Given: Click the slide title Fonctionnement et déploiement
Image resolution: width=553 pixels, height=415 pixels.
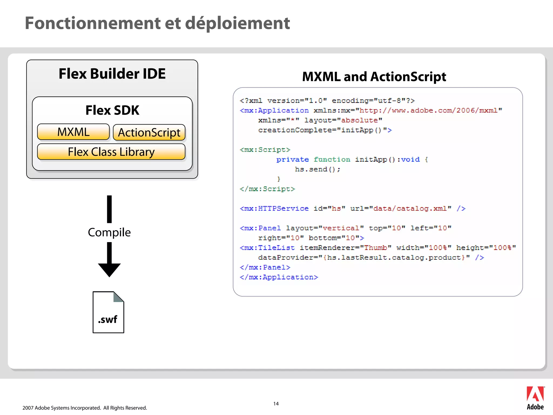Looking at the screenshot, I should (x=157, y=23).
